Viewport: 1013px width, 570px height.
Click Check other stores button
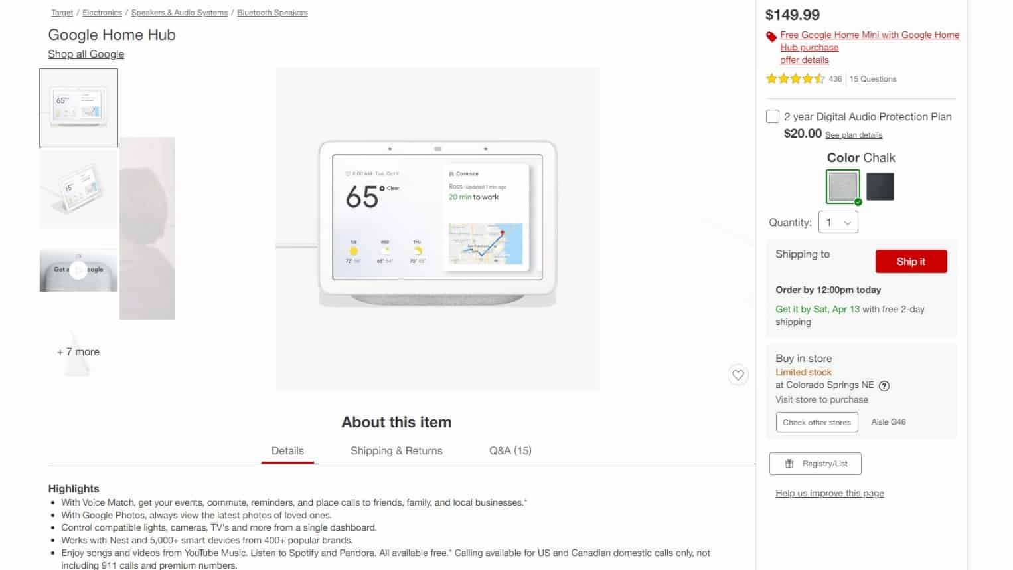pyautogui.click(x=817, y=422)
